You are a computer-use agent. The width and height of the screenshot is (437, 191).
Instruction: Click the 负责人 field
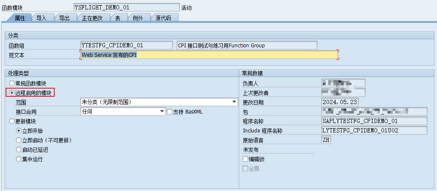point(343,83)
